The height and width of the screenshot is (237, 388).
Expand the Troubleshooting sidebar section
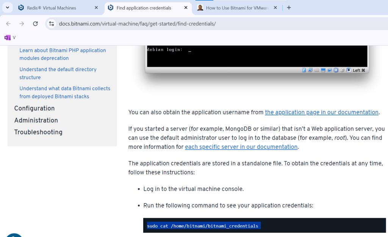click(x=38, y=132)
